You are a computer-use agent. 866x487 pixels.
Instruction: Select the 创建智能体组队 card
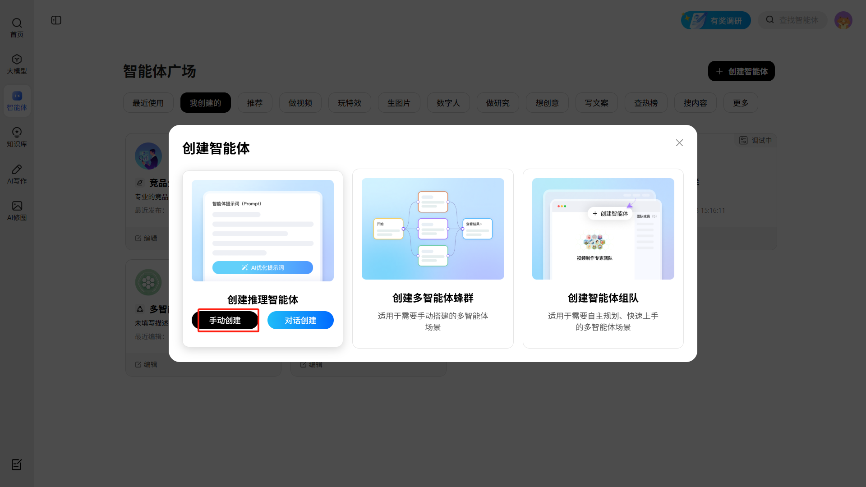pyautogui.click(x=603, y=258)
